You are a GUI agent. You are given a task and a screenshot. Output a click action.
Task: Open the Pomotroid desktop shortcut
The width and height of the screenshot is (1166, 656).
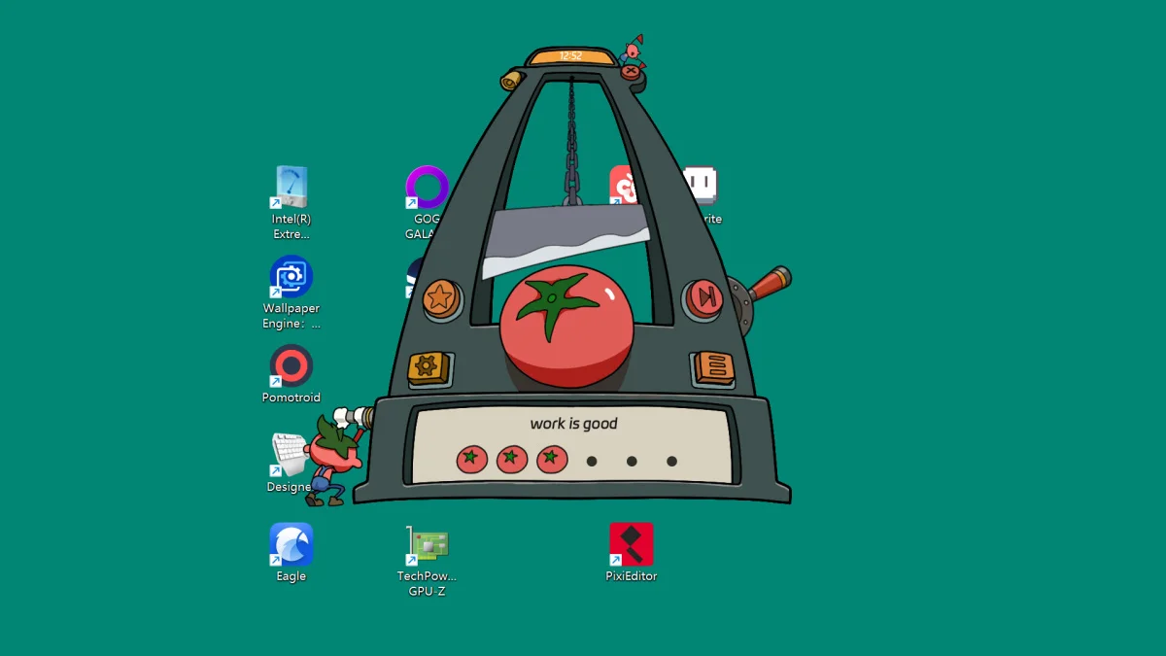tap(291, 367)
